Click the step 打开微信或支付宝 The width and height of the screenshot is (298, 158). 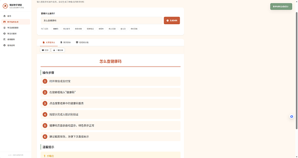[111, 81]
